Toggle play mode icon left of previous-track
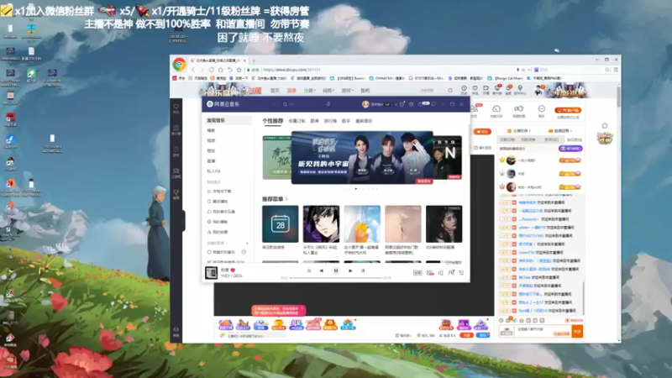The width and height of the screenshot is (672, 378). click(309, 270)
